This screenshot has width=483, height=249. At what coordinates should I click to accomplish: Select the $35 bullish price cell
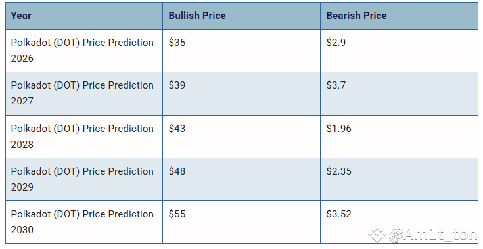[242, 51]
